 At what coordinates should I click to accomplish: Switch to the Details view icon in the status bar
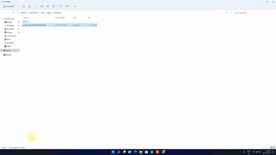click(x=271, y=147)
